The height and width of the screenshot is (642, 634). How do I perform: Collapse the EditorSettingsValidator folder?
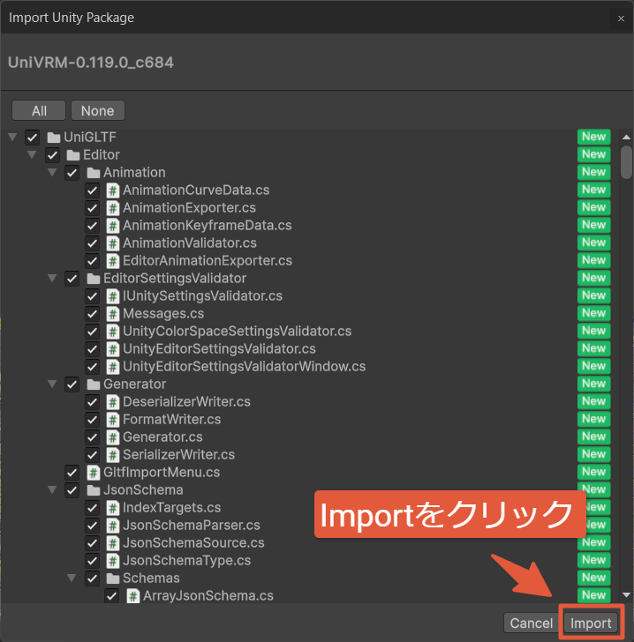tap(52, 279)
